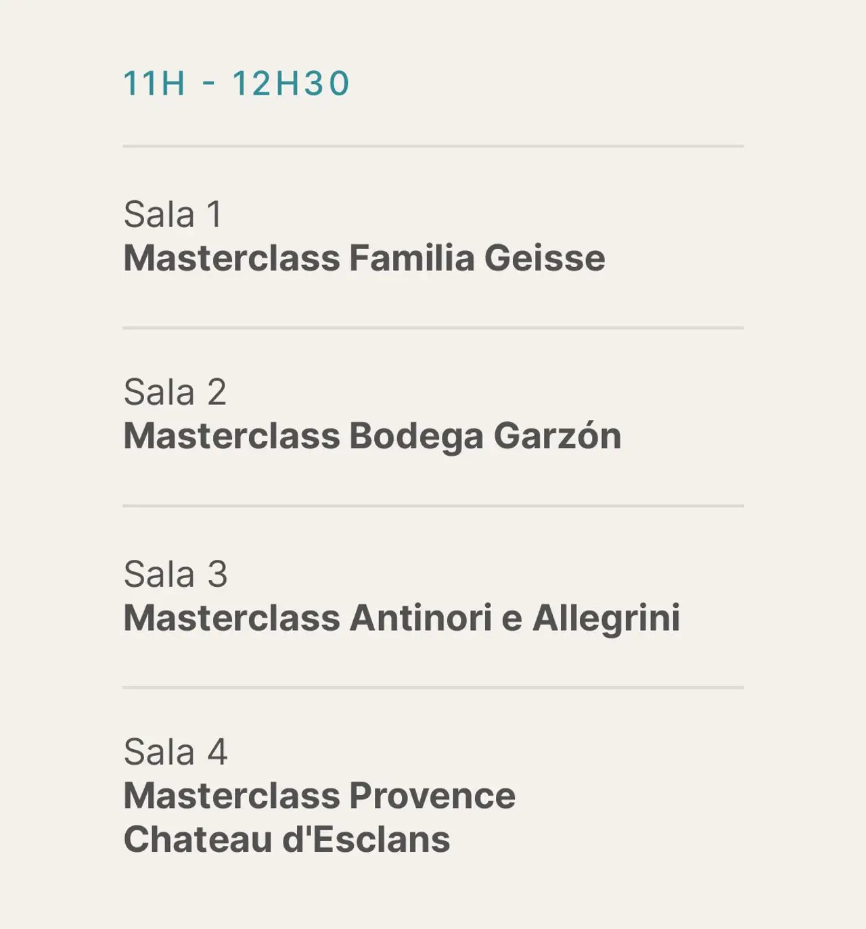Click the word Masterclass in Sala 3 title
Viewport: 866px width, 929px height.
231,618
